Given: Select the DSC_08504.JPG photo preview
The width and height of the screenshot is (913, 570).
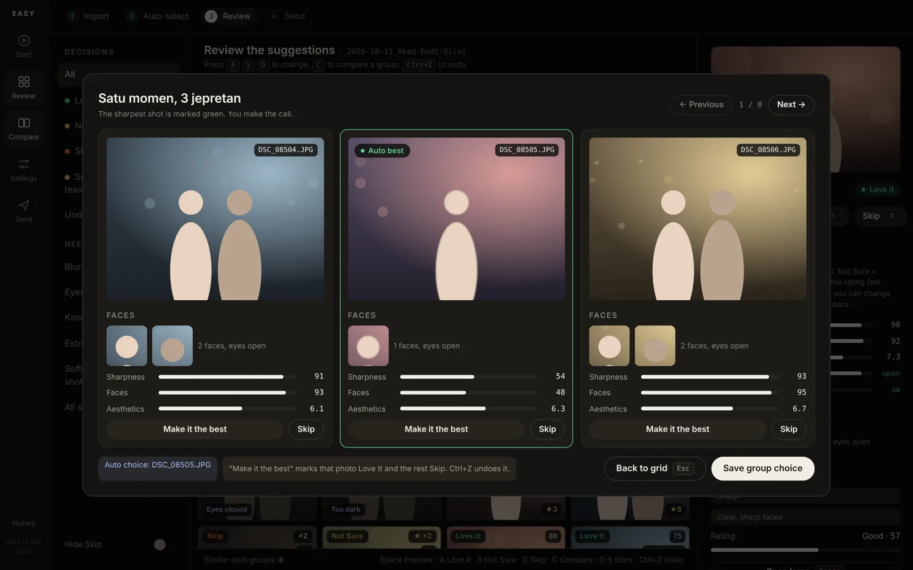Looking at the screenshot, I should (215, 219).
